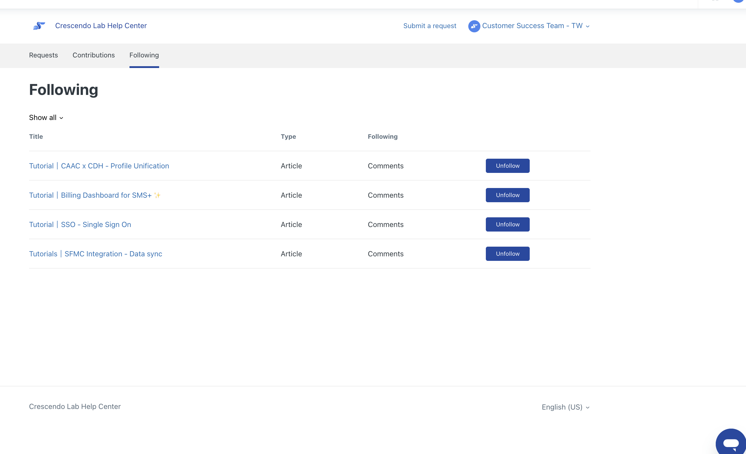Switch to the Requests tab
The image size is (746, 454).
click(43, 55)
